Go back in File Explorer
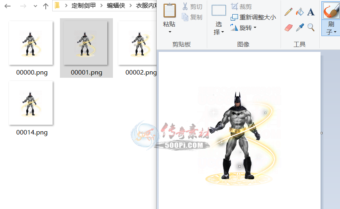This screenshot has width=340, height=209. coord(8,6)
